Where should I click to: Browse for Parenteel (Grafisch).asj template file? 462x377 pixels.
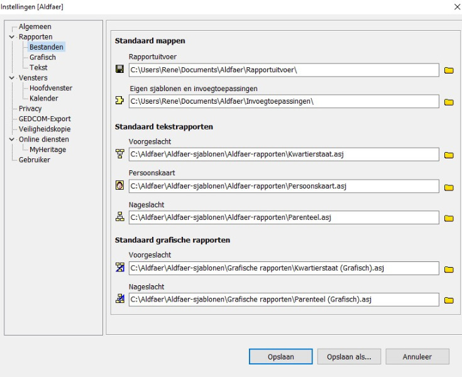point(449,300)
